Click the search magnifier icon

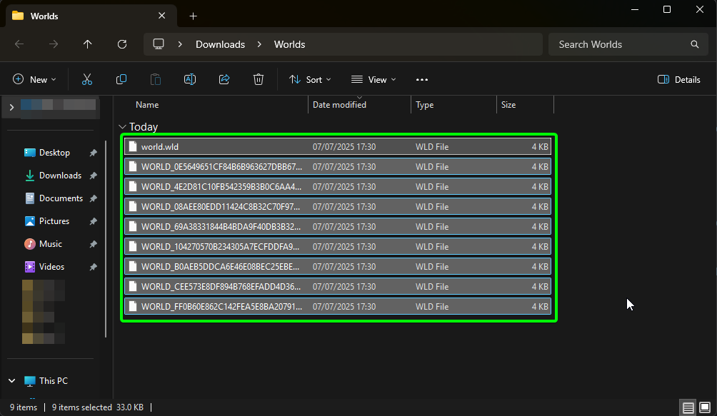coord(695,44)
